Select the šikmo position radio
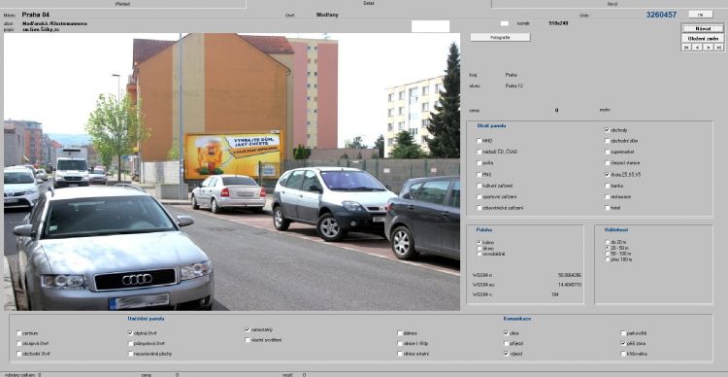 (479, 248)
